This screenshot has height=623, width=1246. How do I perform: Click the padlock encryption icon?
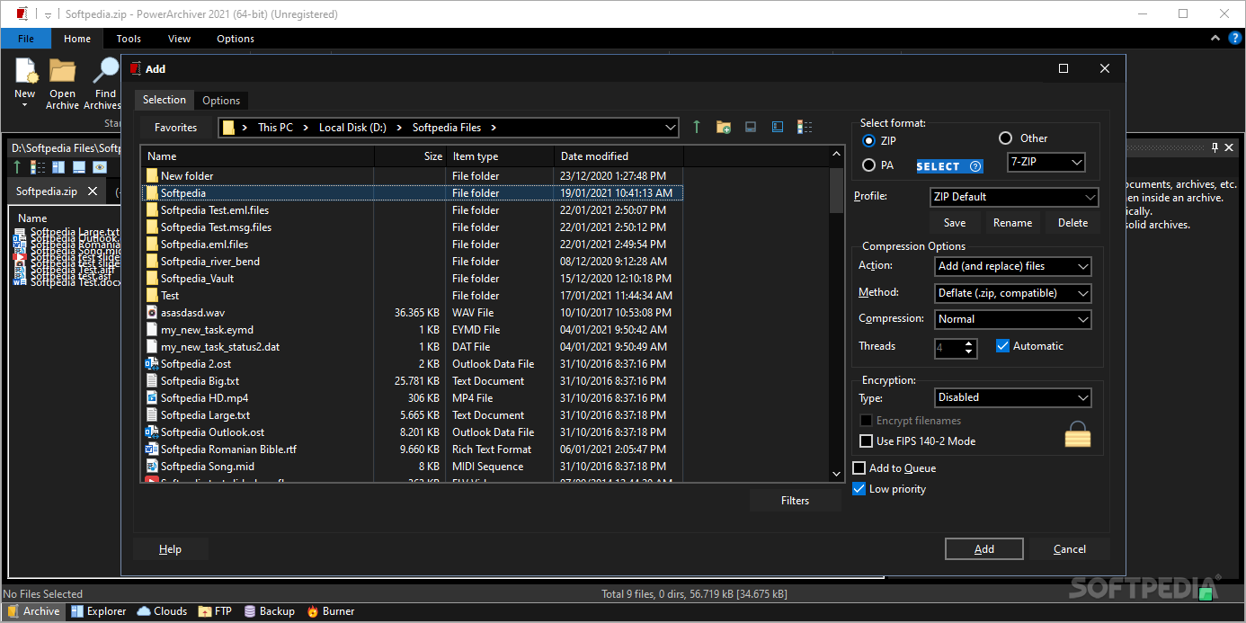click(x=1077, y=434)
